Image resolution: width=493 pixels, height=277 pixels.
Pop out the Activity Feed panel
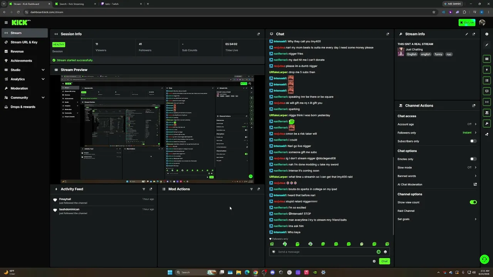(x=151, y=189)
